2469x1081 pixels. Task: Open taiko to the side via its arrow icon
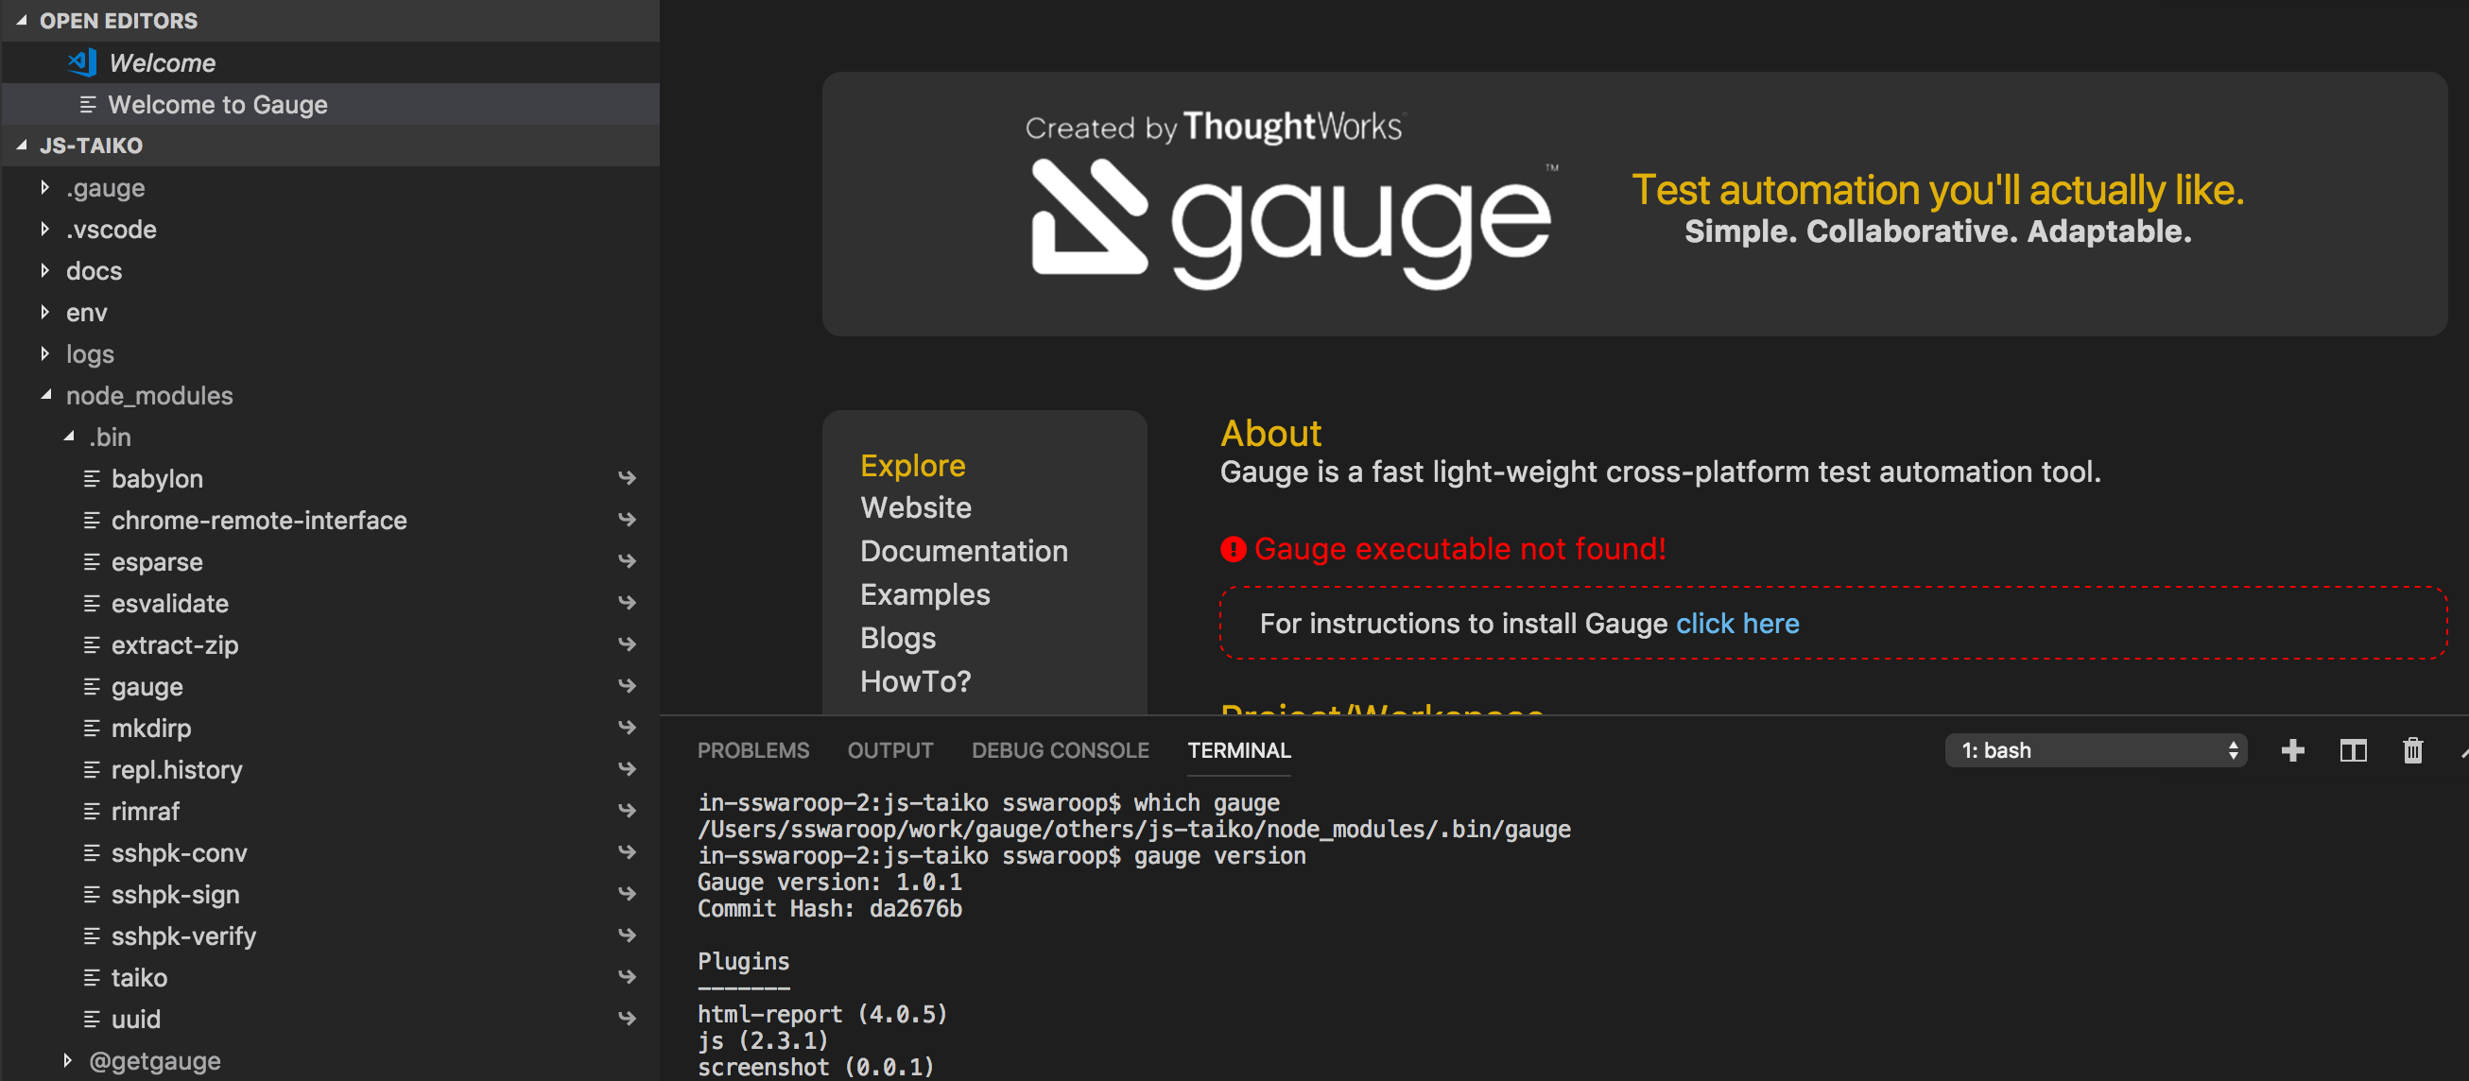point(627,976)
